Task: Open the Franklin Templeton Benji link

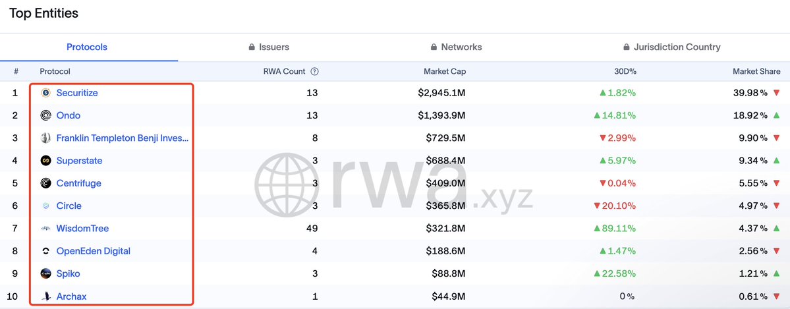Action: click(x=123, y=138)
